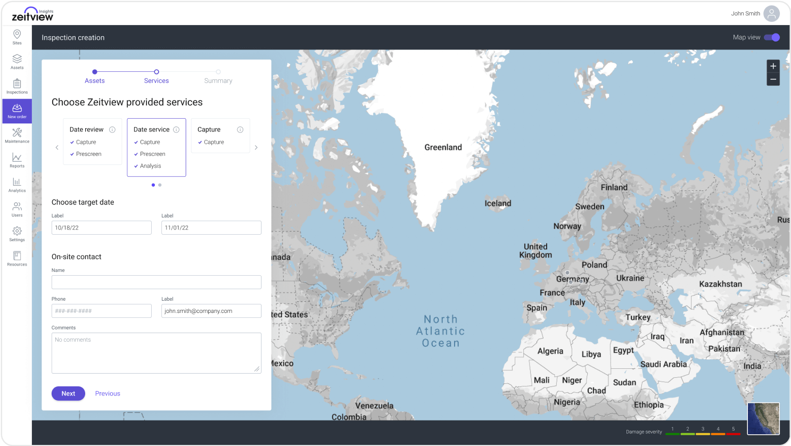Go to first carousel page dot
The height and width of the screenshot is (446, 791).
pyautogui.click(x=153, y=185)
